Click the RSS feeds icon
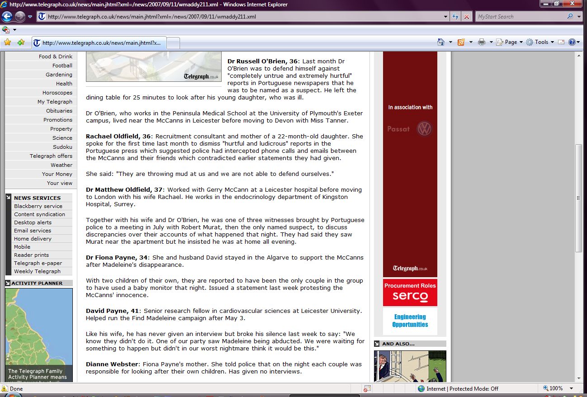 click(x=461, y=42)
